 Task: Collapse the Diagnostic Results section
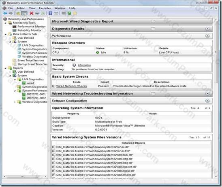click(x=207, y=29)
